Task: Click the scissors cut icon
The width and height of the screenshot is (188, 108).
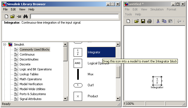Action: tap(158, 21)
